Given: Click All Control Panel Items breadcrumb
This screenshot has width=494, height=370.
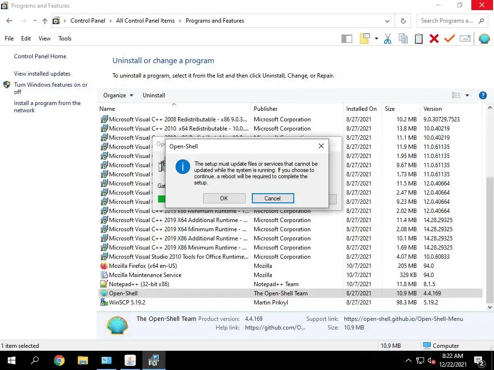Looking at the screenshot, I should point(145,21).
